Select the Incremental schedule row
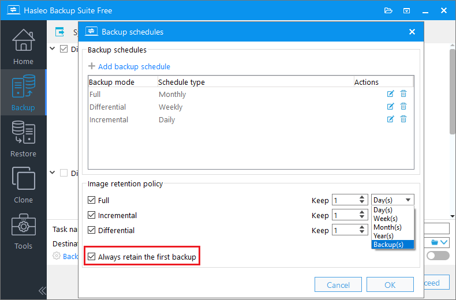Screen dimensions: 456x300 [251, 120]
